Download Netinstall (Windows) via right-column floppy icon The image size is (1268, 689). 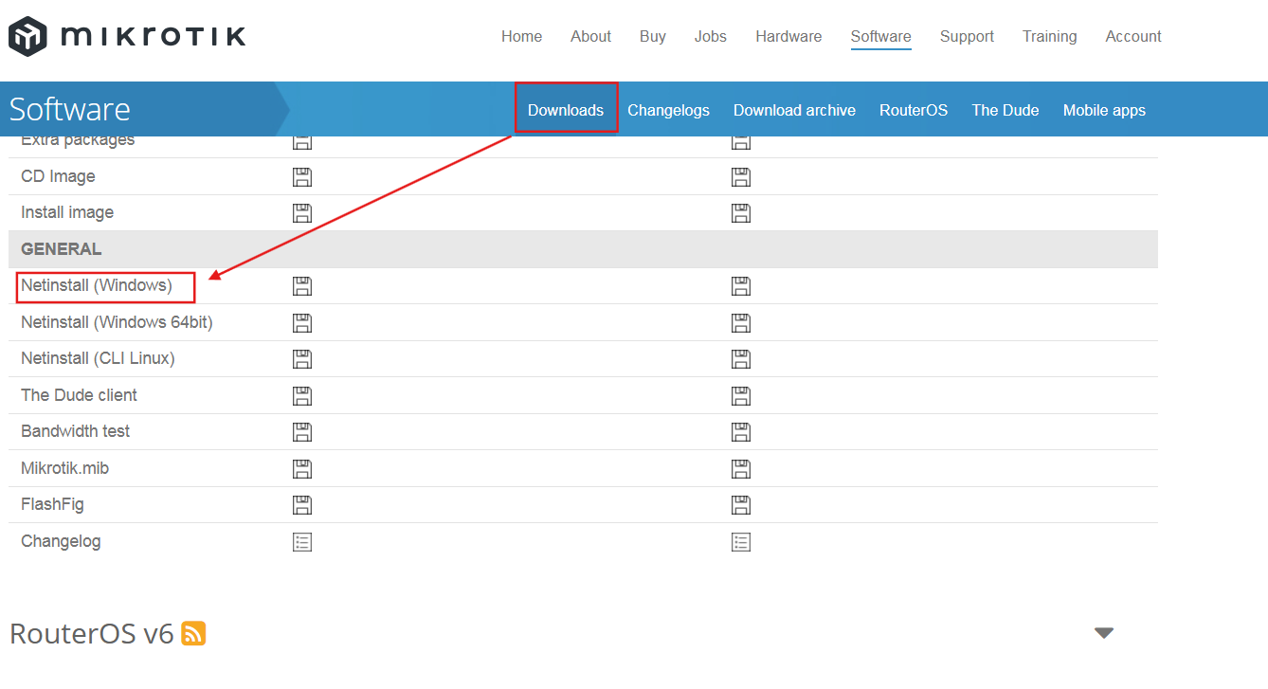(x=741, y=286)
